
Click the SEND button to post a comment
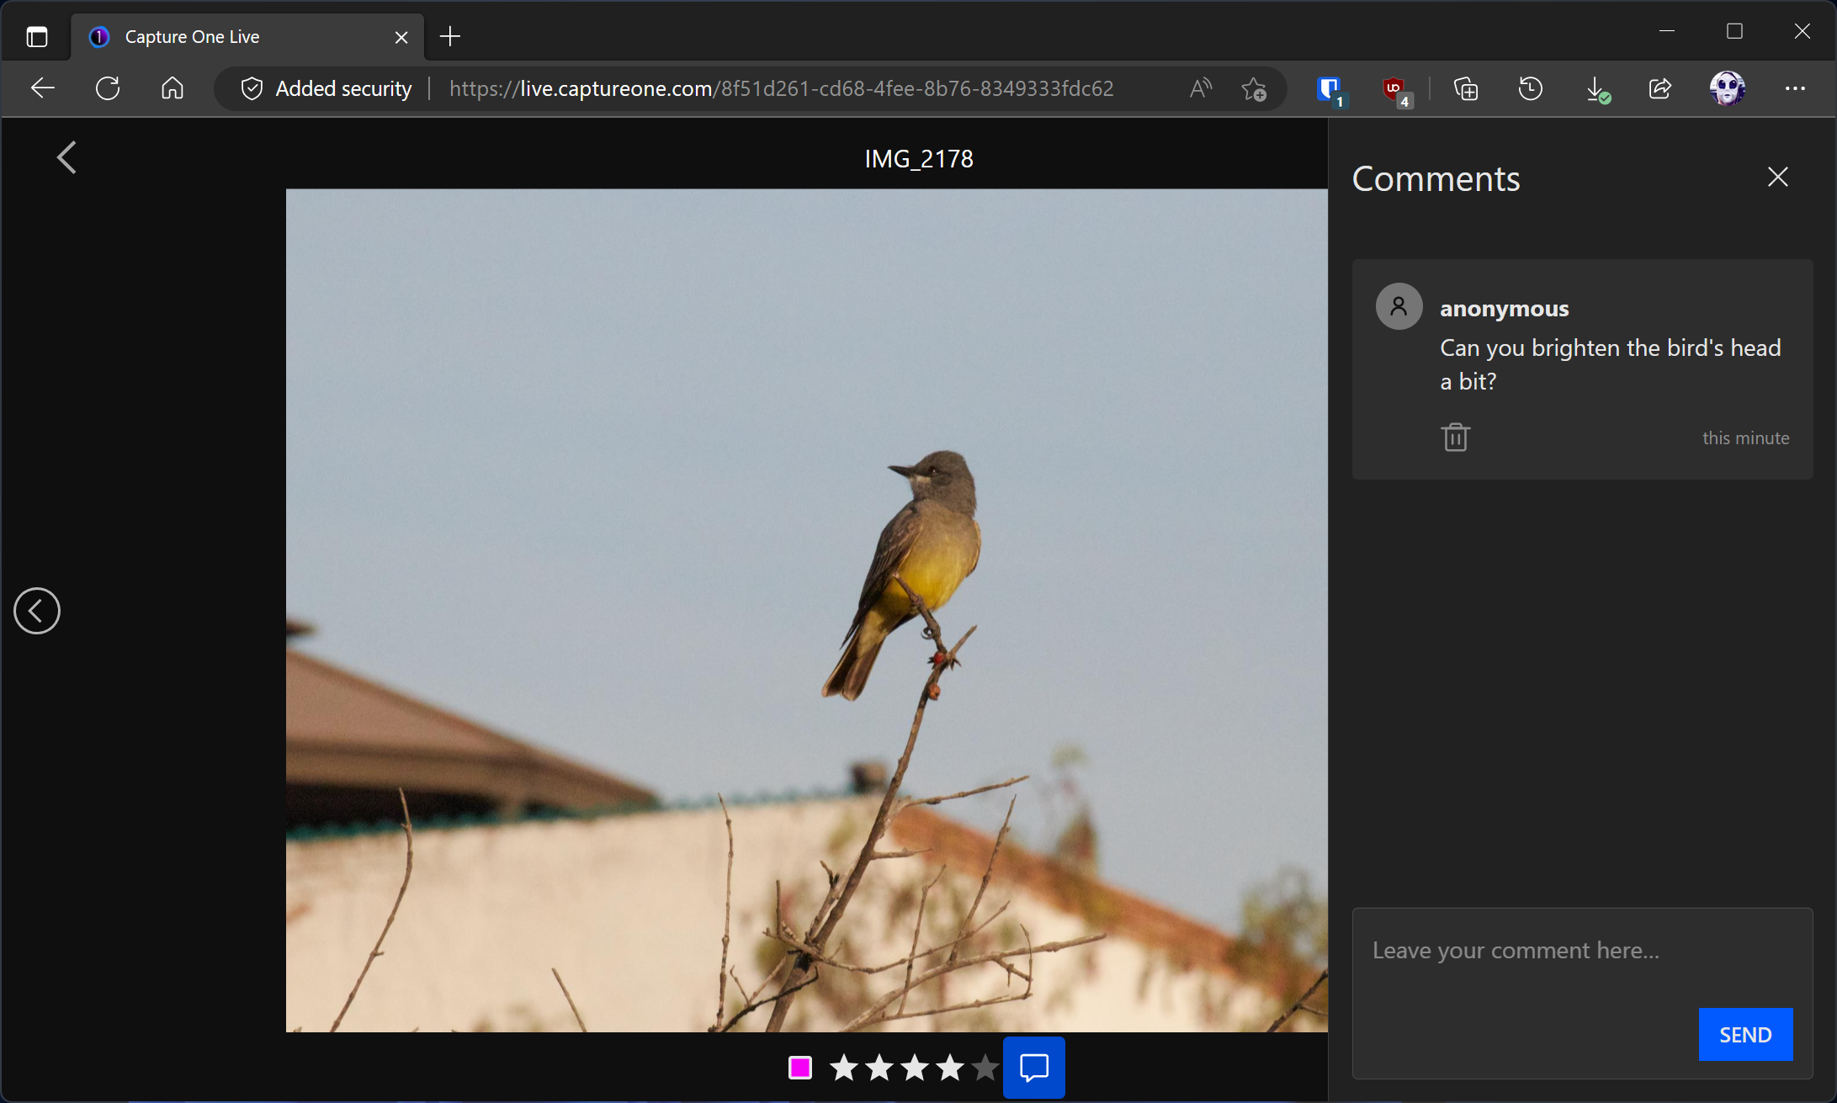tap(1745, 1034)
